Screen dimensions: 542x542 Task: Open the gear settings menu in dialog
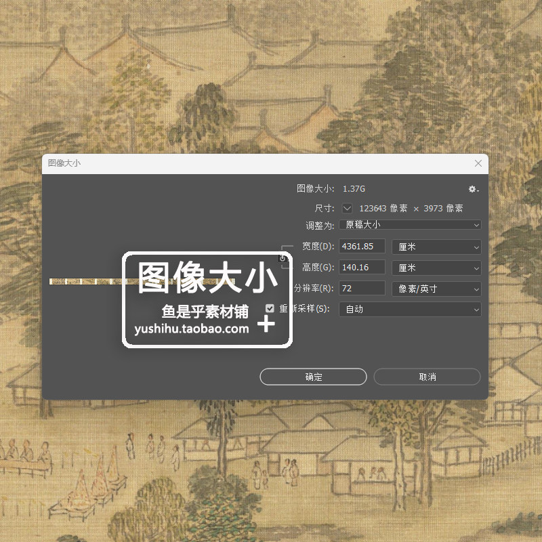(473, 189)
